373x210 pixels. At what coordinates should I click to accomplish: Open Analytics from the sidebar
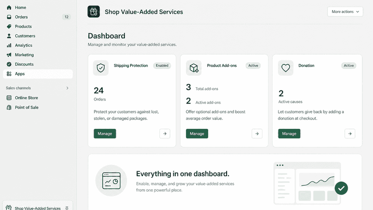pos(38,45)
